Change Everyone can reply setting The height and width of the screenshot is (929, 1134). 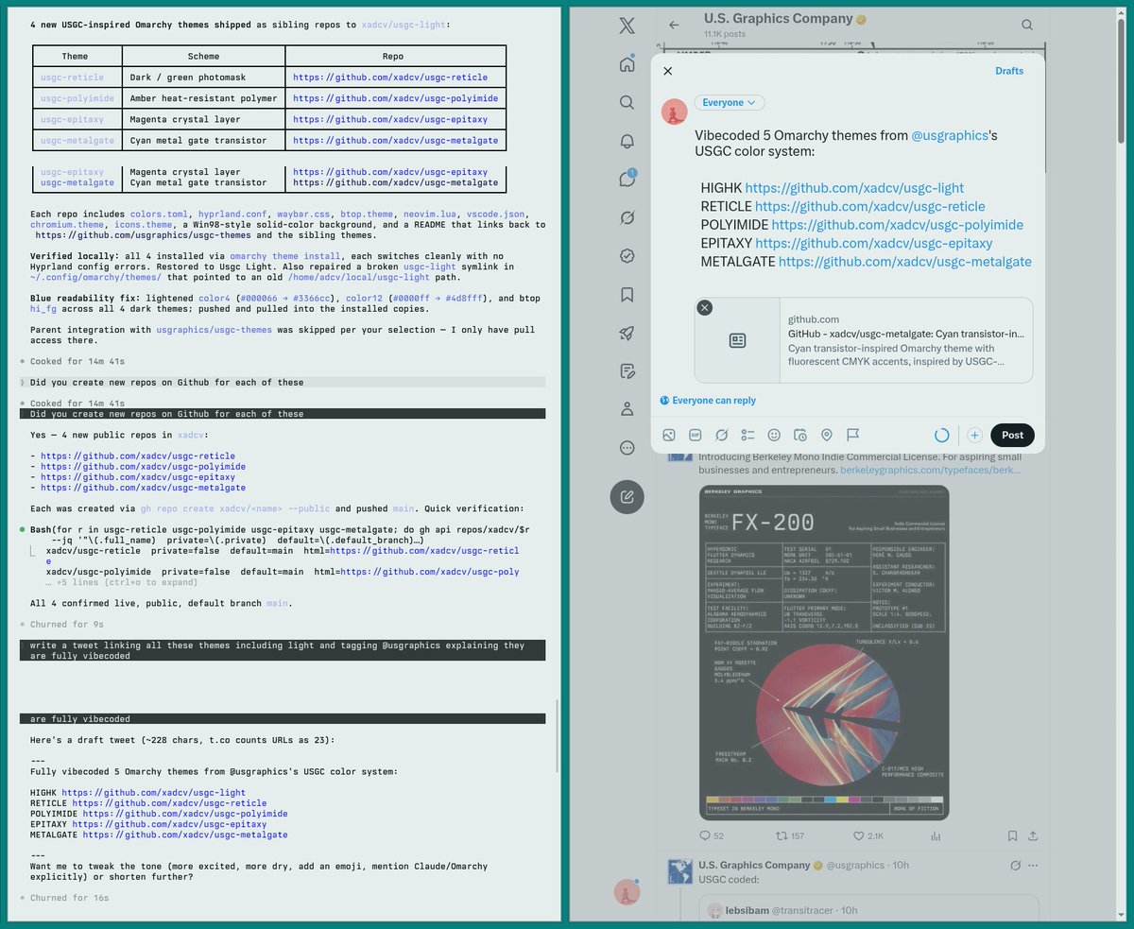point(708,401)
